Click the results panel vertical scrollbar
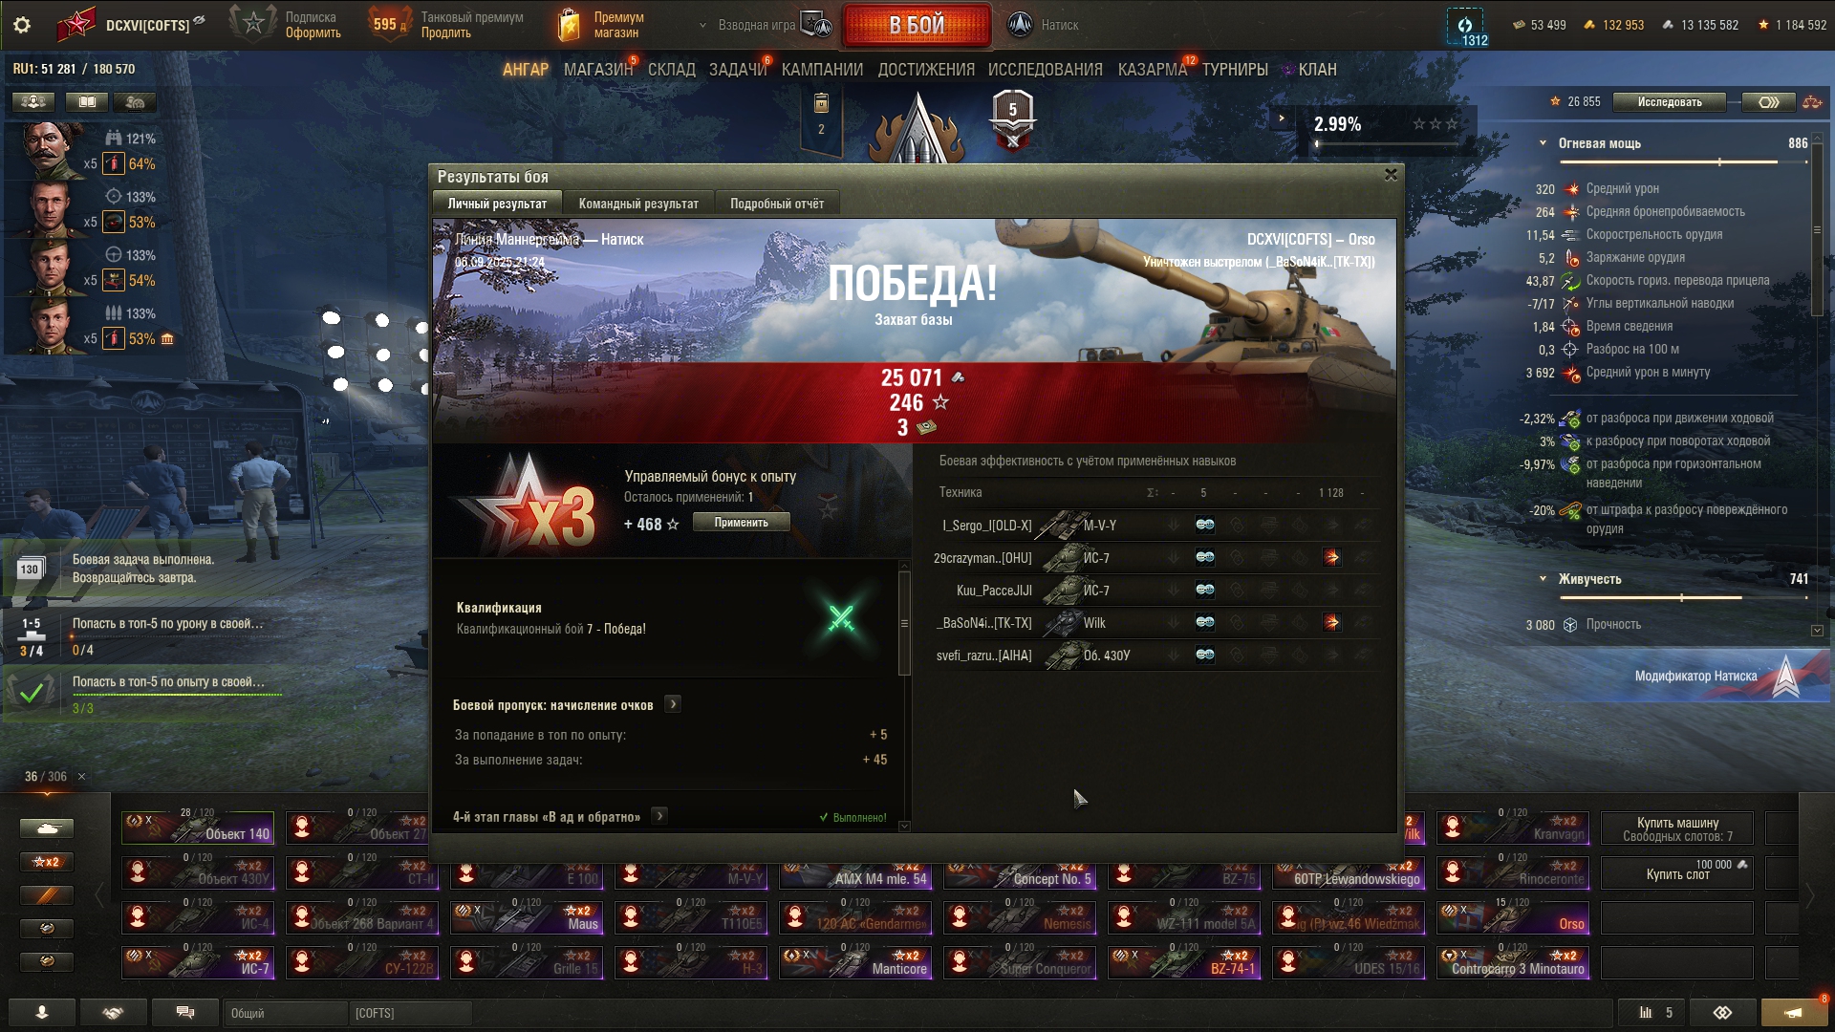Viewport: 1835px width, 1032px height. click(x=904, y=623)
